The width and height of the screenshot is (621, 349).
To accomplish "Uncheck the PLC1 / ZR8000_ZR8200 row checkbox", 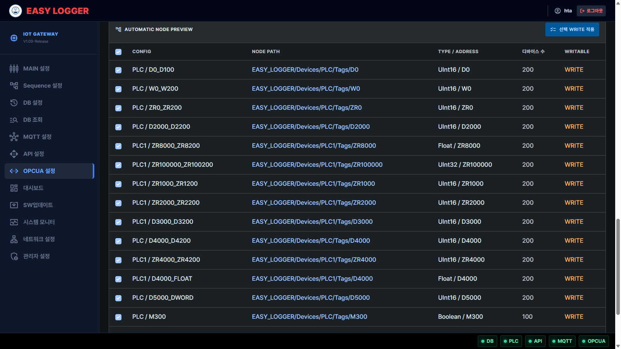I will 118,146.
